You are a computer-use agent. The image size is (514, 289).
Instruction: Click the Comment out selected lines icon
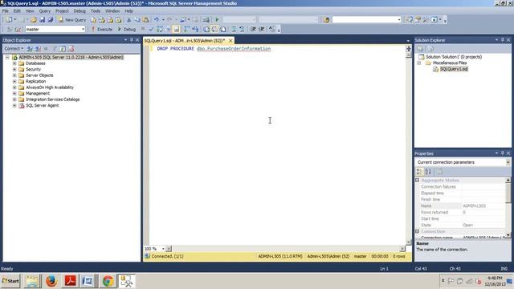(x=234, y=29)
